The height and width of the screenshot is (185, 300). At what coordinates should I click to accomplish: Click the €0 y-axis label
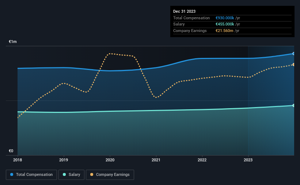click(x=11, y=151)
